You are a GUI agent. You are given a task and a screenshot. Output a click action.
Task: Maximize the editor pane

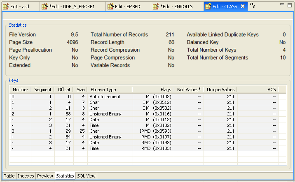[290, 5]
